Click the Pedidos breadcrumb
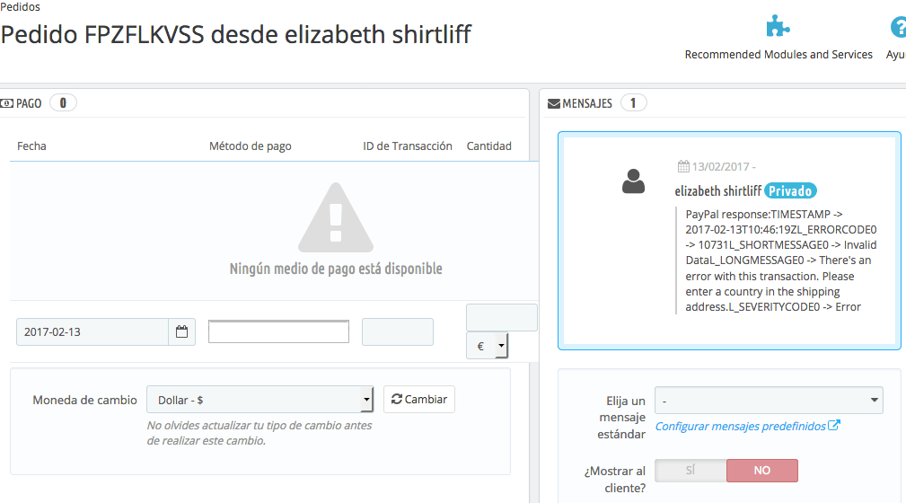906x503 pixels. (21, 7)
